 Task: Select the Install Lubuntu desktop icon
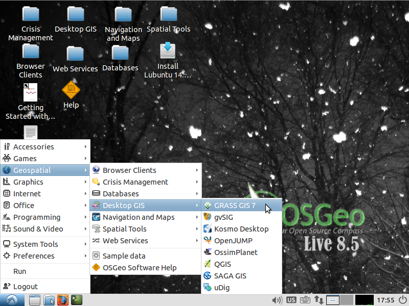pyautogui.click(x=168, y=52)
